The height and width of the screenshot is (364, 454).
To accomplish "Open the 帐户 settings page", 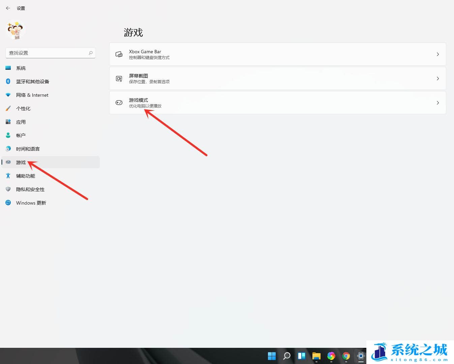I will pyautogui.click(x=21, y=135).
